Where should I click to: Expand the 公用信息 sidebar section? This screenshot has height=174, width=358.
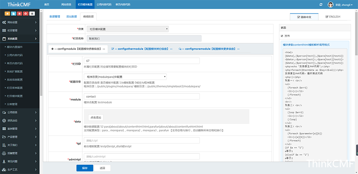click(19, 112)
